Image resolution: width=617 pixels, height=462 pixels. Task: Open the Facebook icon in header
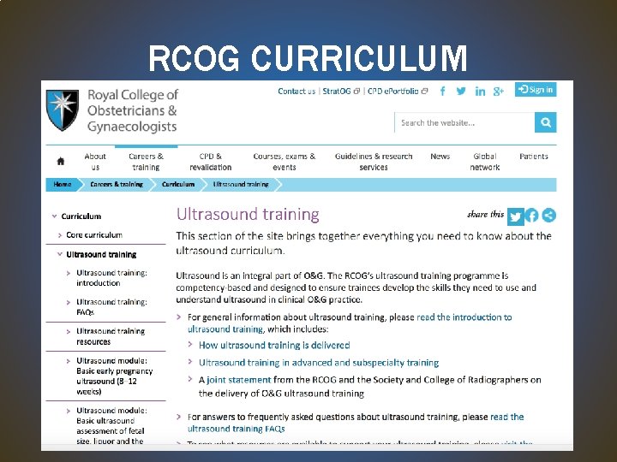point(443,92)
